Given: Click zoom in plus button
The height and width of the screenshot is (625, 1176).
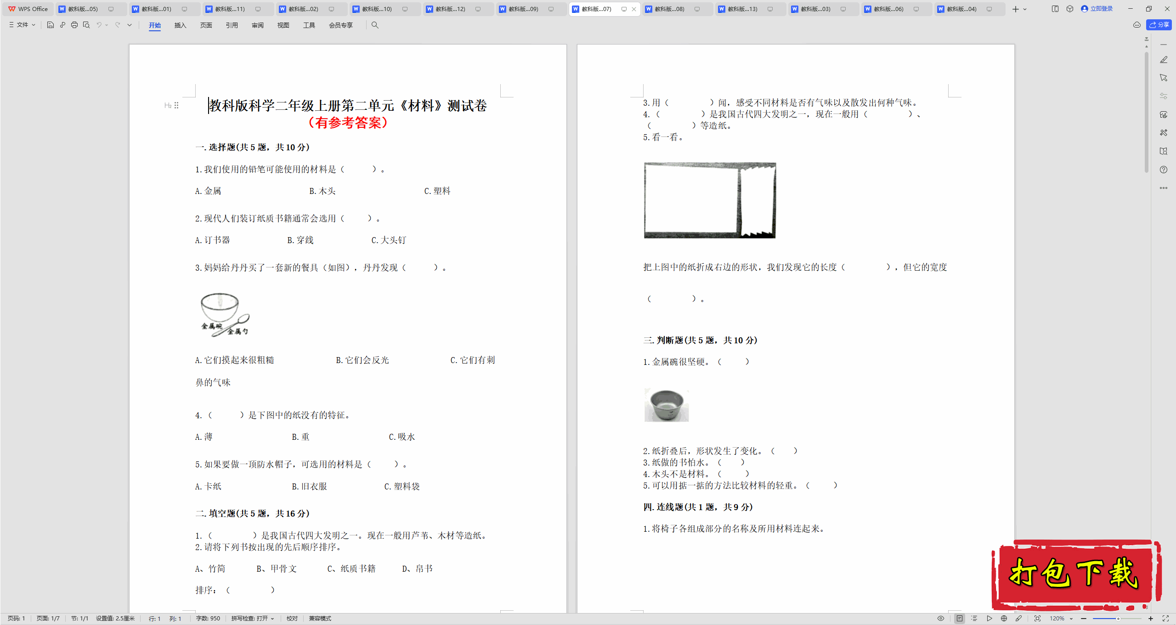Looking at the screenshot, I should point(1151,619).
